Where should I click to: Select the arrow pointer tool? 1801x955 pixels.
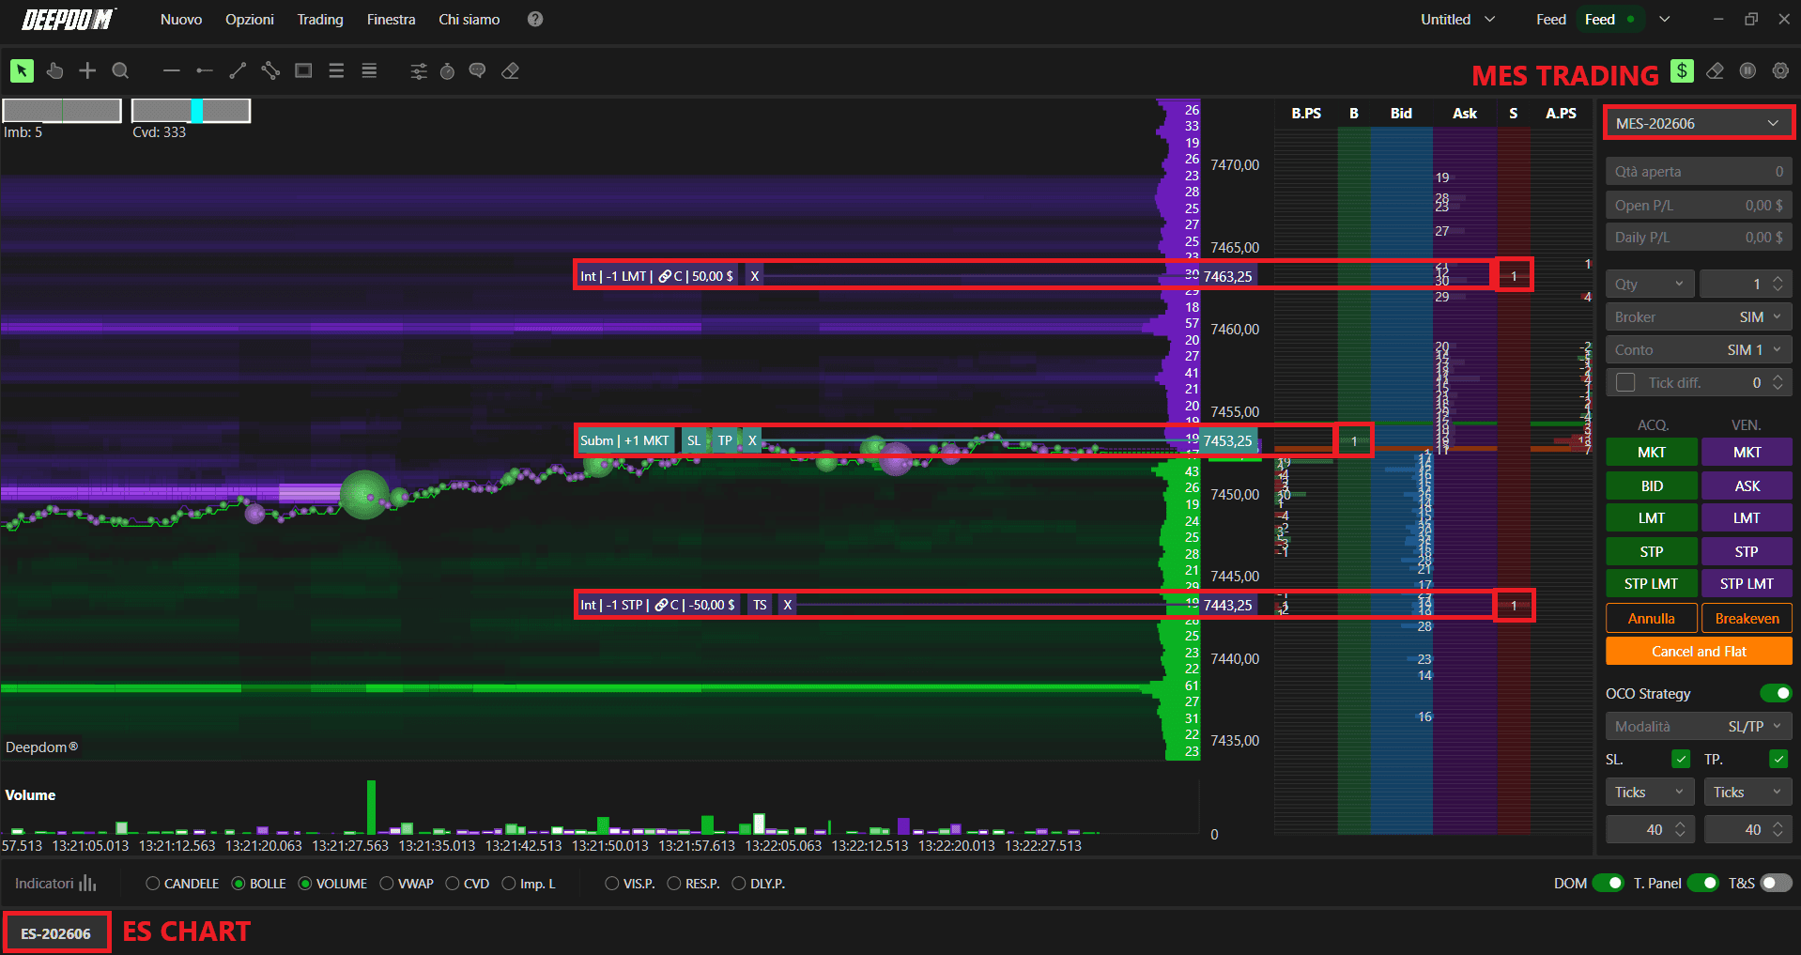click(x=22, y=70)
